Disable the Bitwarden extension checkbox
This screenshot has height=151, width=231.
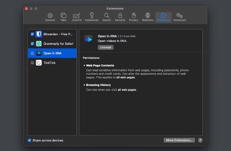(x=32, y=34)
